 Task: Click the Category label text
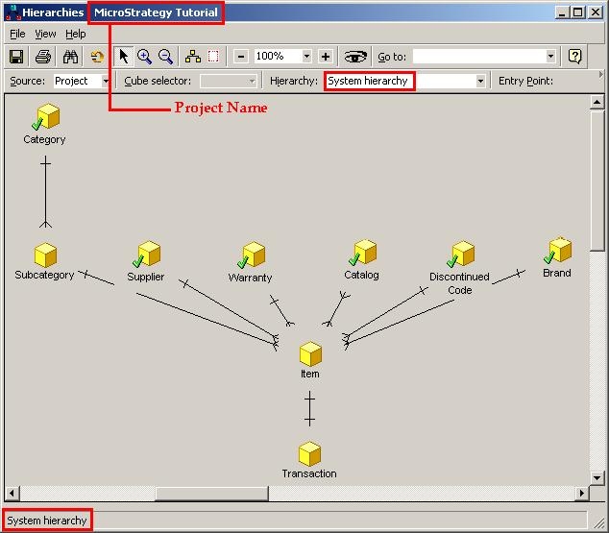tap(44, 140)
